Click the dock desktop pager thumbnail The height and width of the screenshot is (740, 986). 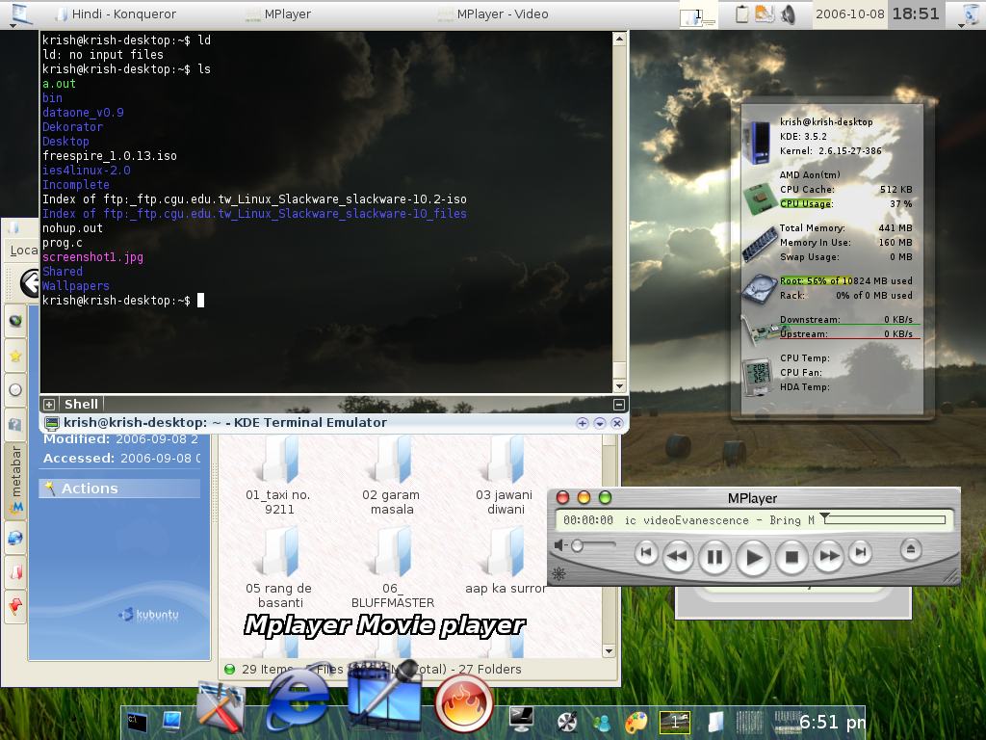pos(675,722)
